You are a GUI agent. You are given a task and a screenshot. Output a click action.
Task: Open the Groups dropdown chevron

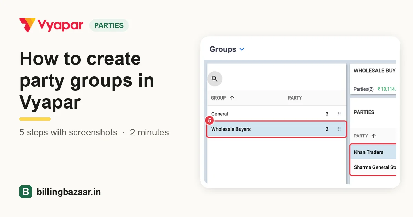(x=242, y=49)
